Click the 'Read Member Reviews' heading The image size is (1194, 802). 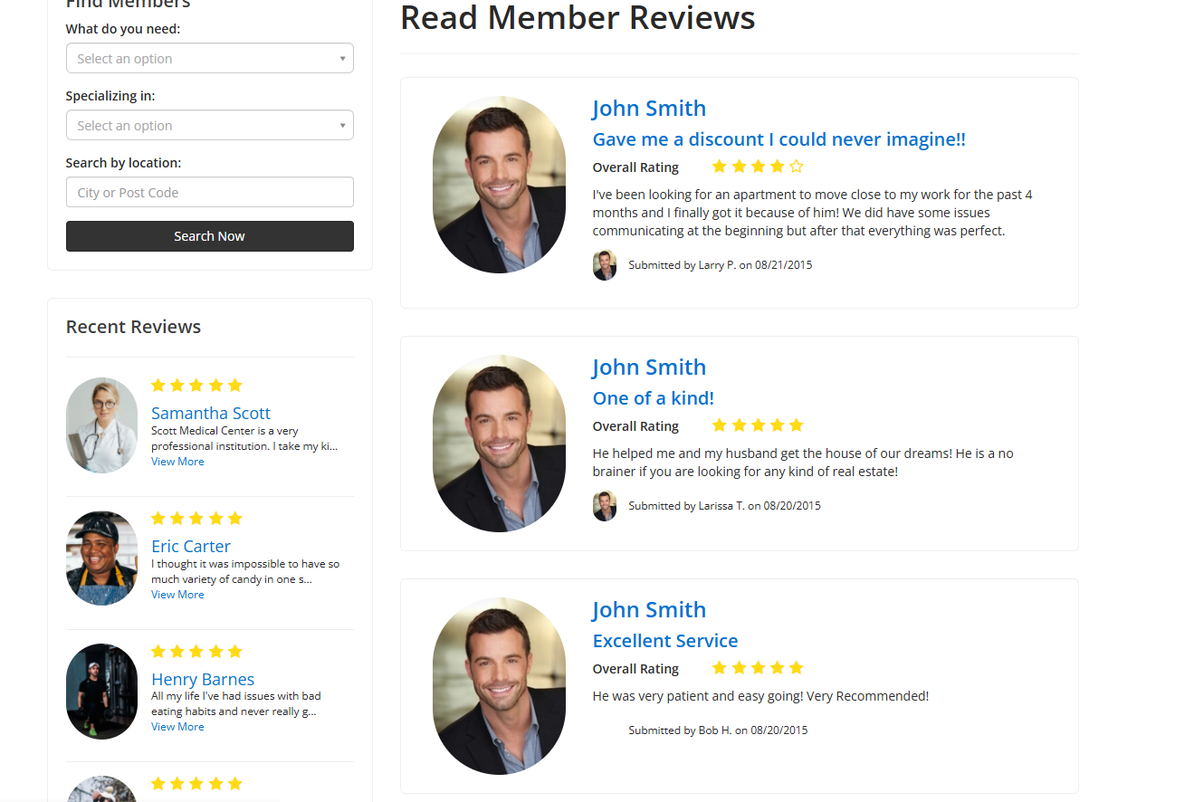pos(578,17)
